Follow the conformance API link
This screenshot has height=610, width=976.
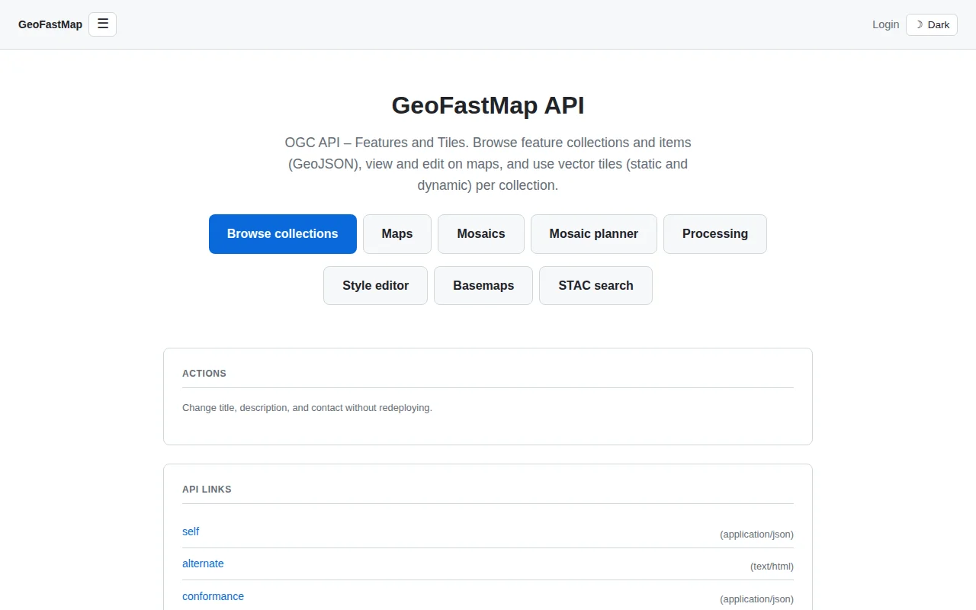click(x=213, y=596)
